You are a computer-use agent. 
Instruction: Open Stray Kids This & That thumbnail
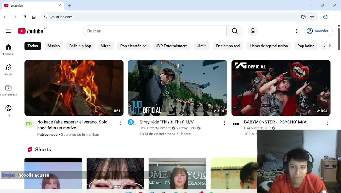[177, 88]
